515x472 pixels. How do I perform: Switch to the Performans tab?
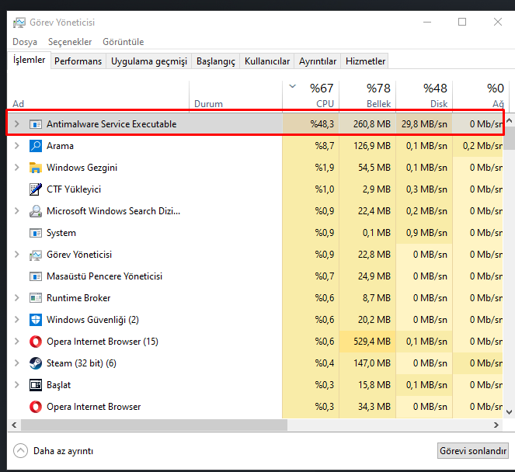(78, 61)
